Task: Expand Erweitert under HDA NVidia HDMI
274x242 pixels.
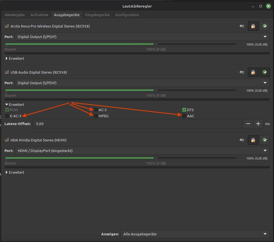Action: (15, 173)
